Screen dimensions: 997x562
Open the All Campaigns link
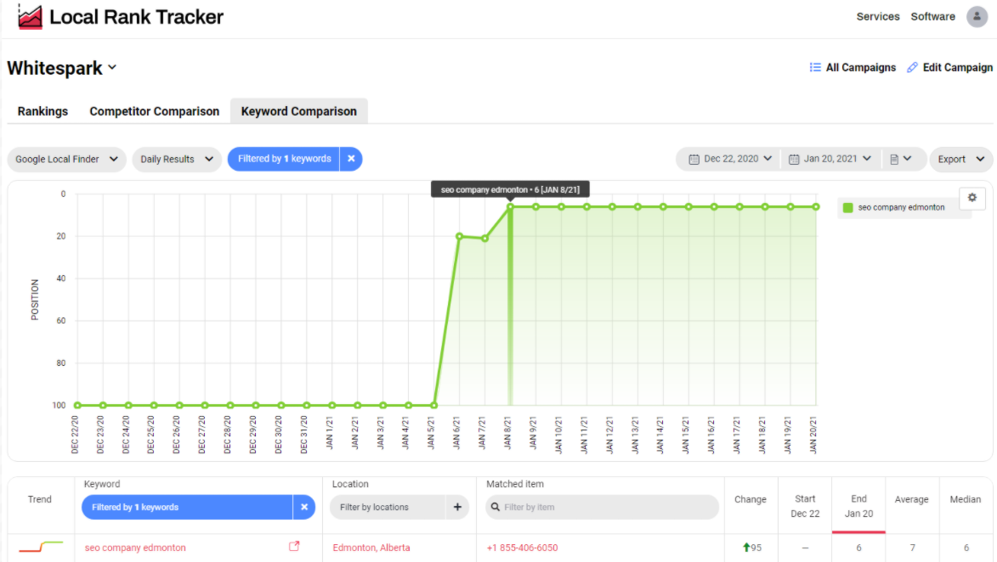(x=853, y=68)
